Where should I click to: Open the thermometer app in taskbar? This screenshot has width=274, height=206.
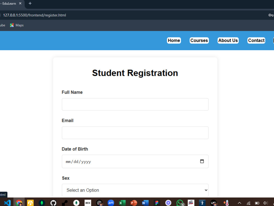[226, 203]
